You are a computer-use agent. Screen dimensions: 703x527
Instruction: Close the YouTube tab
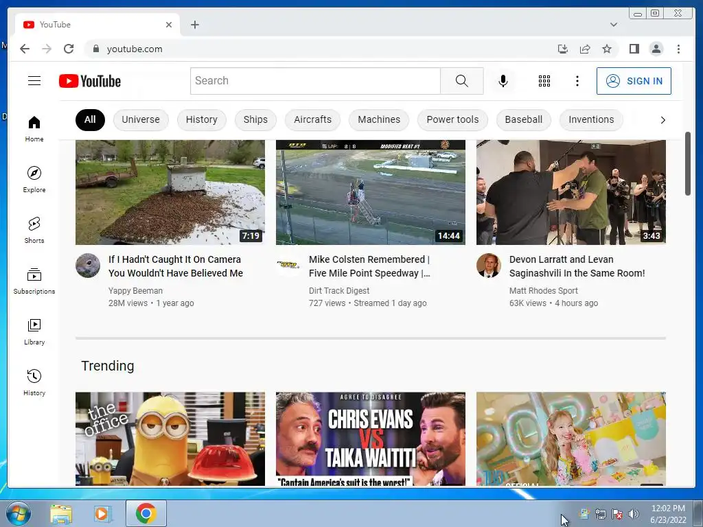[x=169, y=25]
